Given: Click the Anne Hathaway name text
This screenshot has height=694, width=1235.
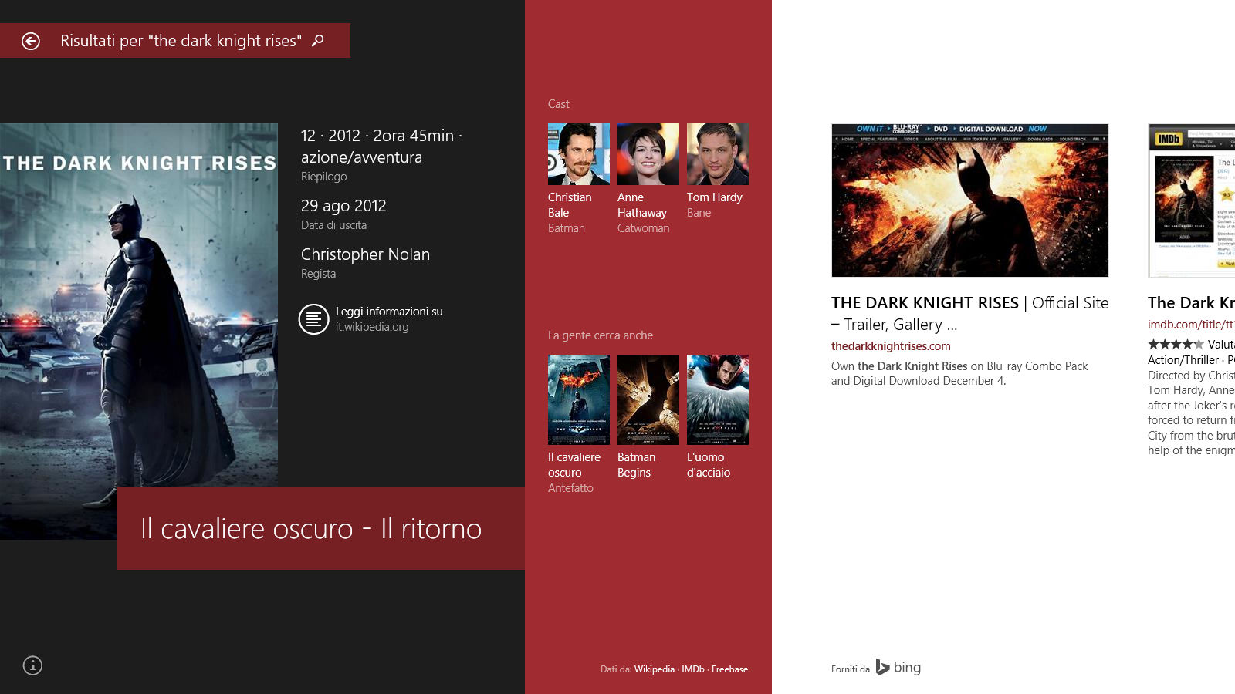Looking at the screenshot, I should 642,205.
